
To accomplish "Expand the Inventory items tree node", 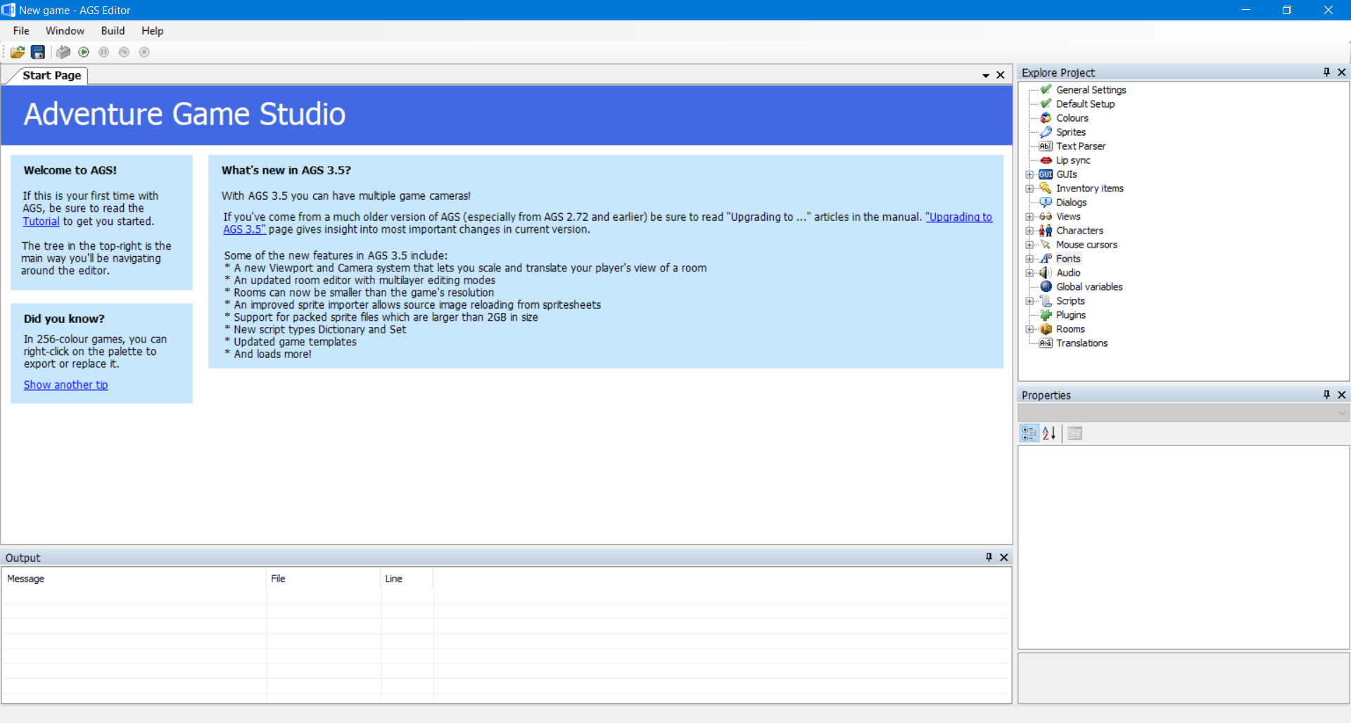I will pyautogui.click(x=1029, y=188).
